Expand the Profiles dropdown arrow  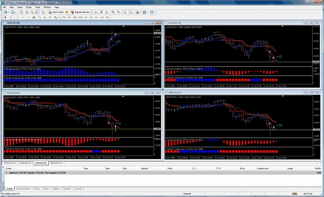tap(16, 12)
